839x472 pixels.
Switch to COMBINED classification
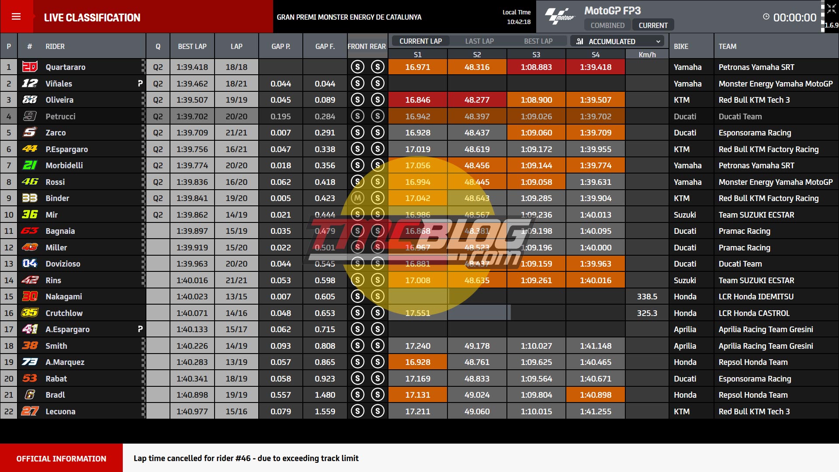(607, 25)
